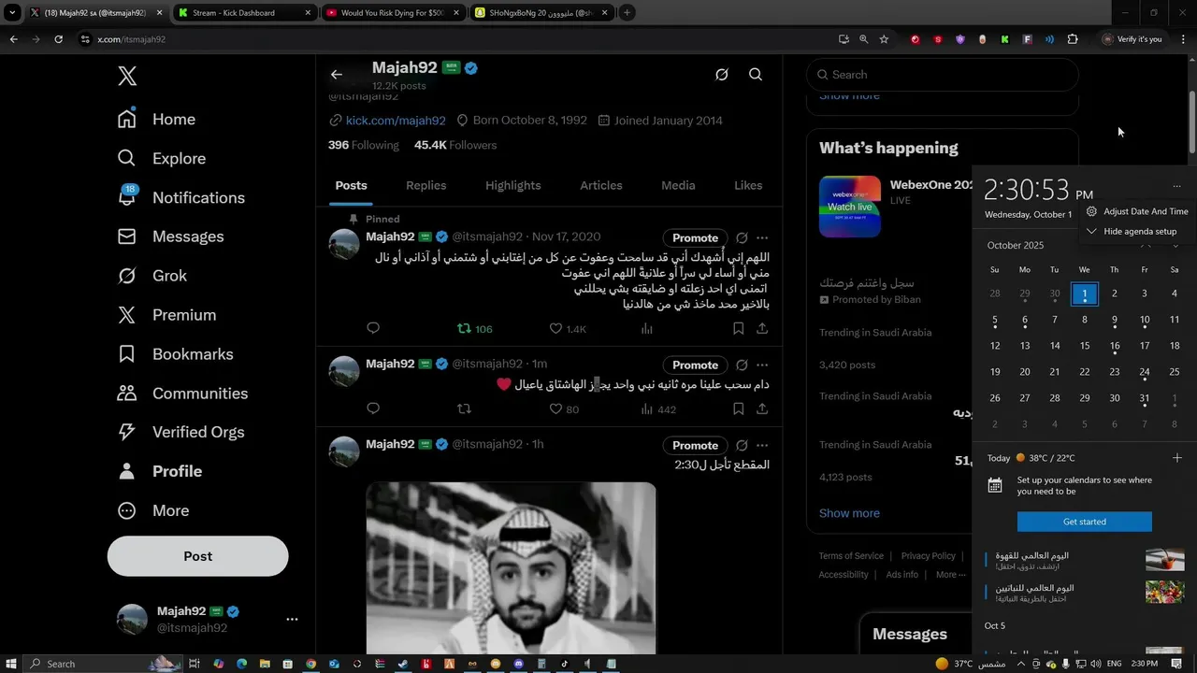Switch to the Media tab
This screenshot has height=673, width=1197.
(678, 185)
